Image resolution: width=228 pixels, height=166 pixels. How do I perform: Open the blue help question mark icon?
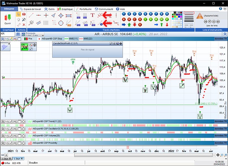coord(221,8)
